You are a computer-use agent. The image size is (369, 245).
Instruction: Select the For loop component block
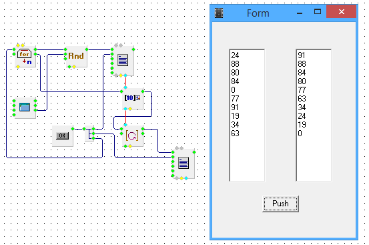coord(25,57)
